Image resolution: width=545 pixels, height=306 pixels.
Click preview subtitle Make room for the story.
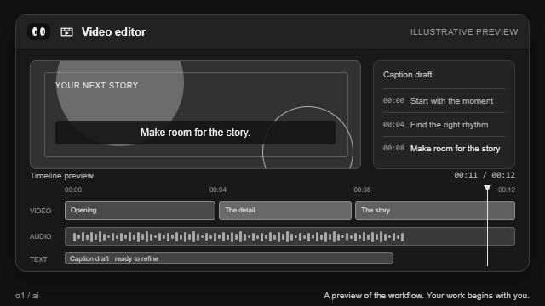pyautogui.click(x=195, y=133)
